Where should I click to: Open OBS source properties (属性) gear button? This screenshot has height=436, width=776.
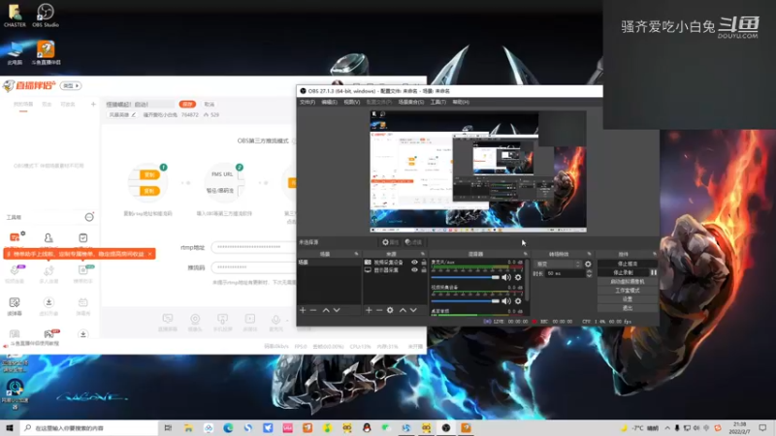390,242
